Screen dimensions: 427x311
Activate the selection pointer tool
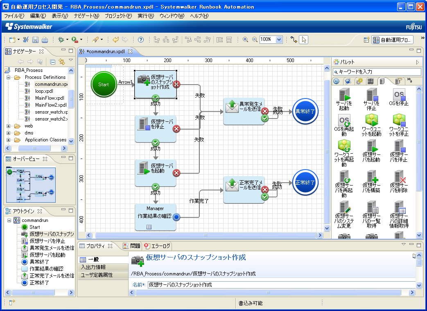click(304, 40)
